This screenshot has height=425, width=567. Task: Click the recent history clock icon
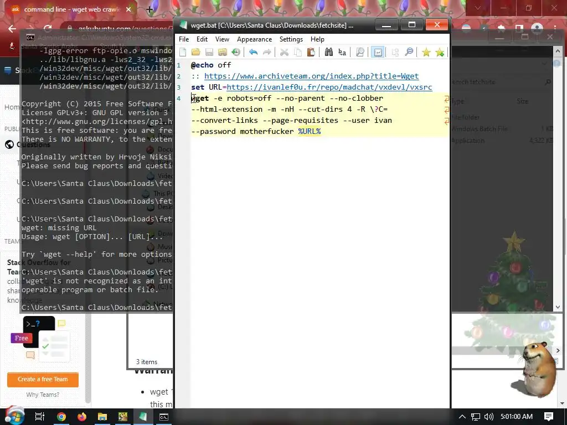[x=236, y=52]
